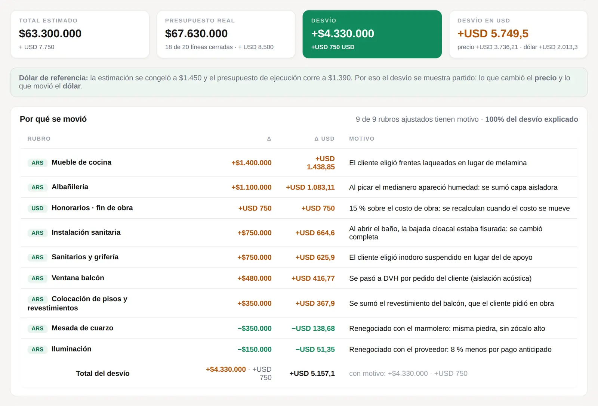Click the MOTIVO column header
598x406 pixels.
362,139
